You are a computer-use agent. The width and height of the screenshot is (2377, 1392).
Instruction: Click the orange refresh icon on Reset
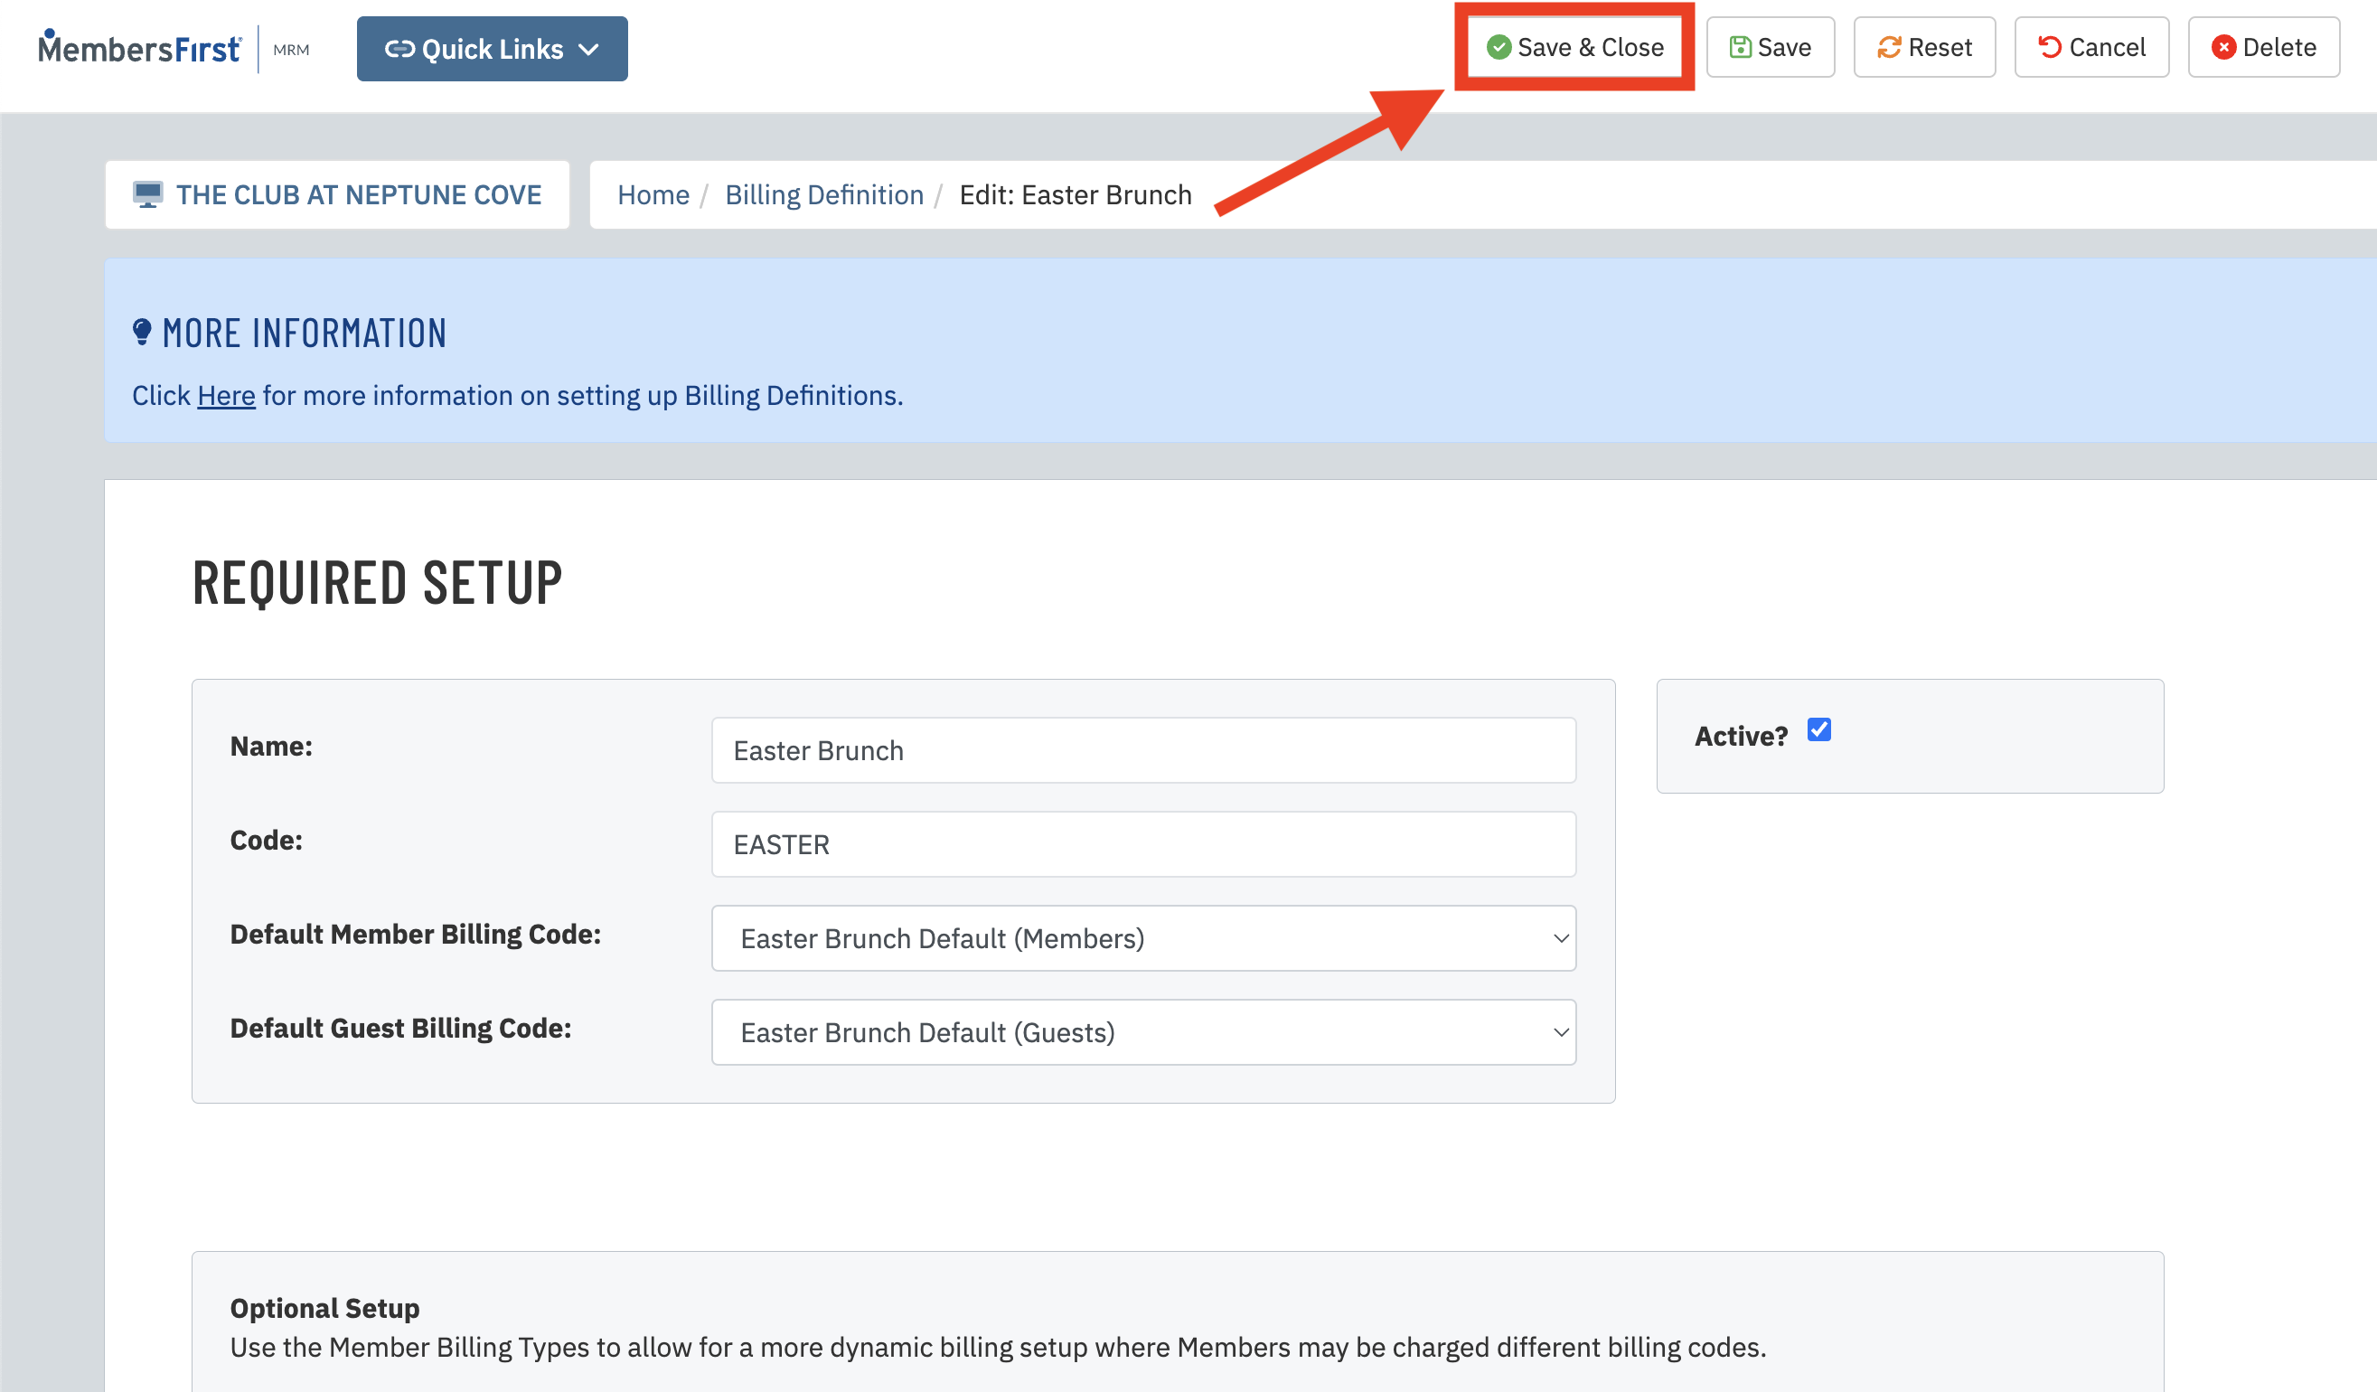(x=1888, y=47)
